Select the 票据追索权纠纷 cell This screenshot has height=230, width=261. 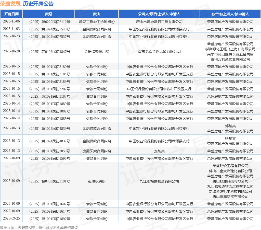tap(97, 52)
